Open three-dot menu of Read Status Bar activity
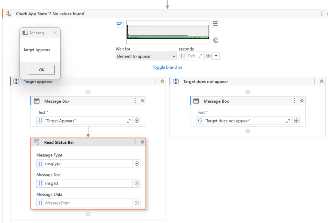 135,142
